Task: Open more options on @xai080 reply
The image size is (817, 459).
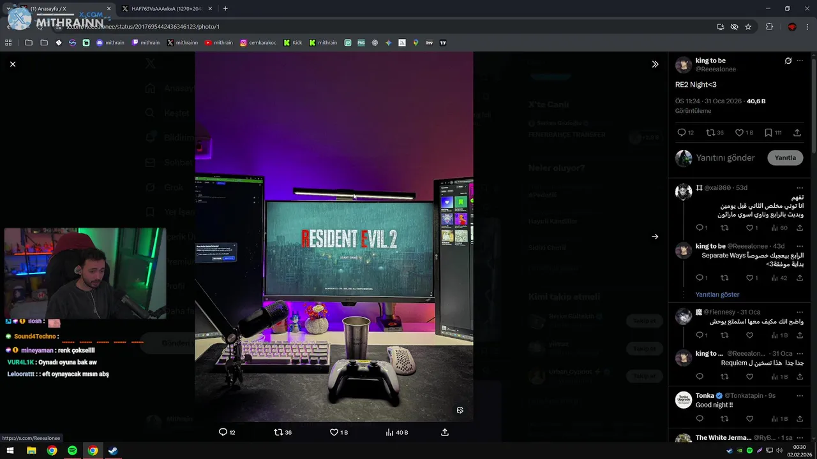Action: click(x=800, y=187)
